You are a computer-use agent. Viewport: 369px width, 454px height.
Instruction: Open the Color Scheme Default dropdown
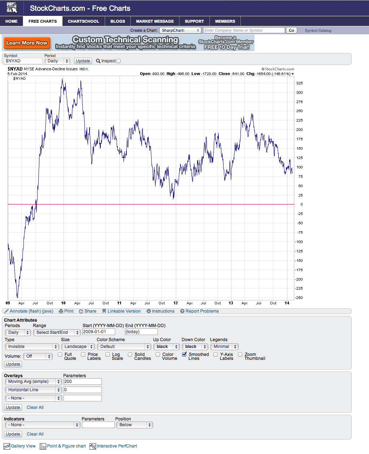124,347
